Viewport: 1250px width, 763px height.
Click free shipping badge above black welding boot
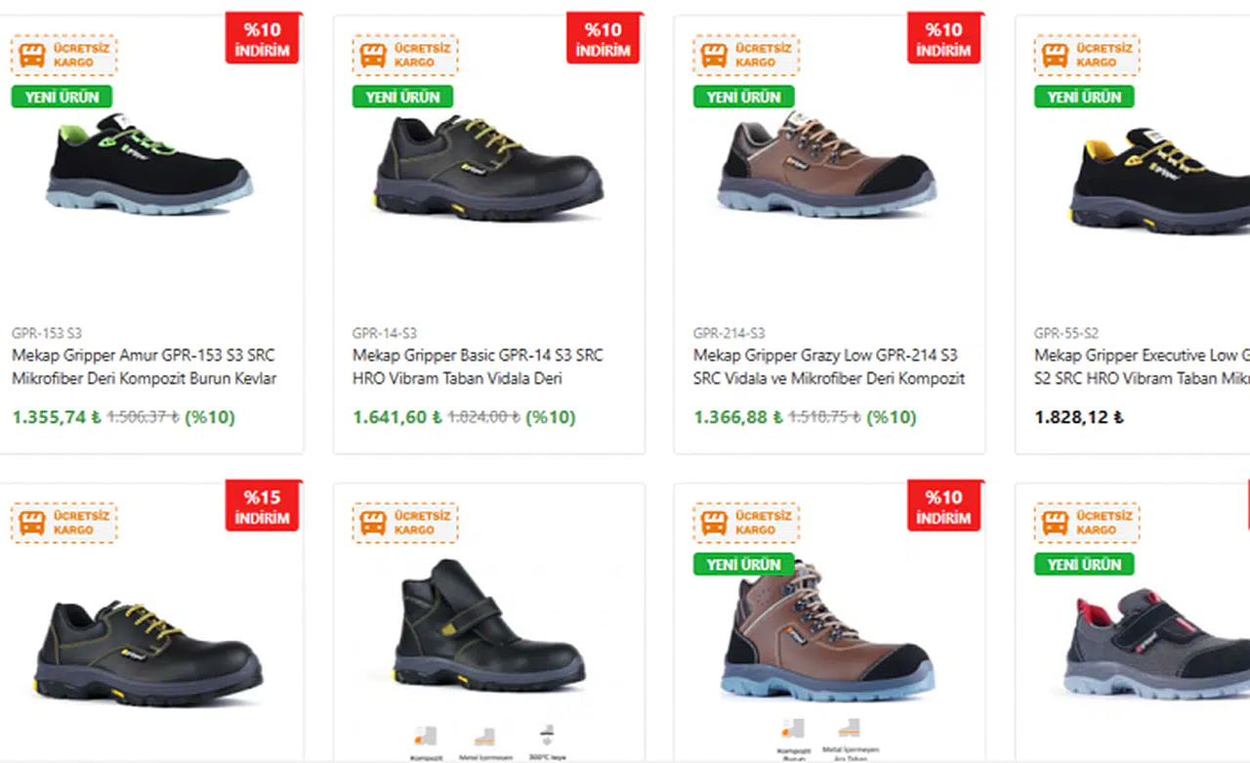405,523
